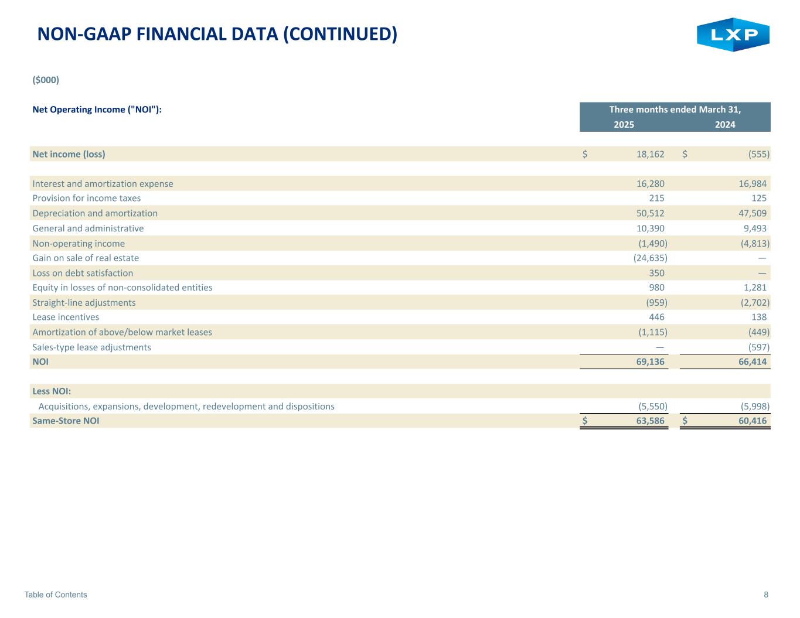Click page number 8 in footer

point(766,595)
